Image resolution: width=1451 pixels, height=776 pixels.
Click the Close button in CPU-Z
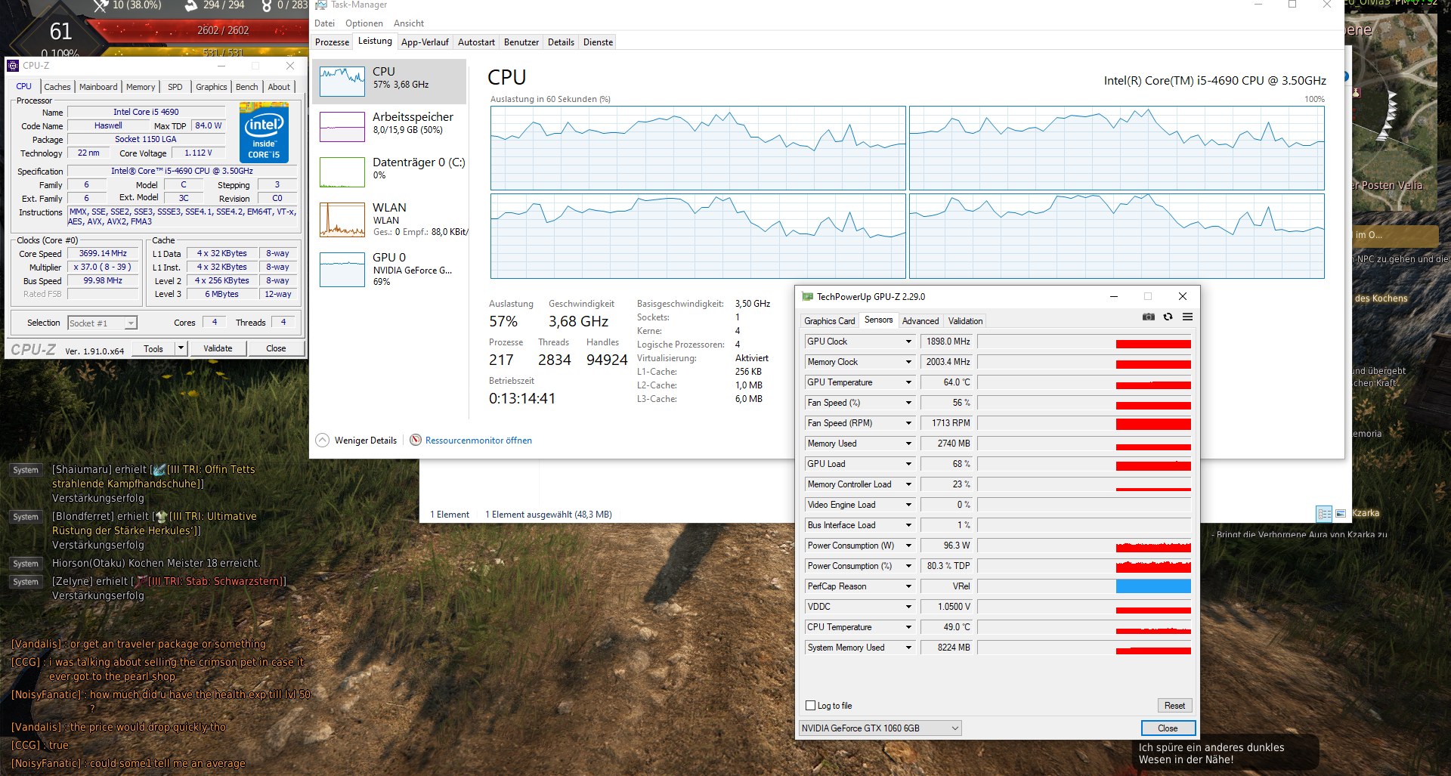[x=276, y=348]
